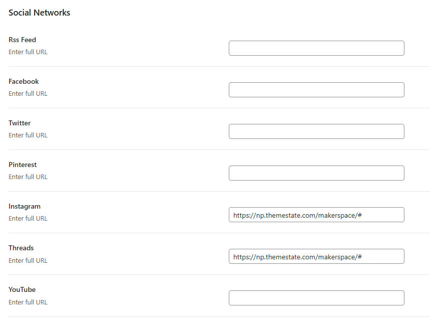
Task: Select the Facebook field label
Action: click(24, 81)
